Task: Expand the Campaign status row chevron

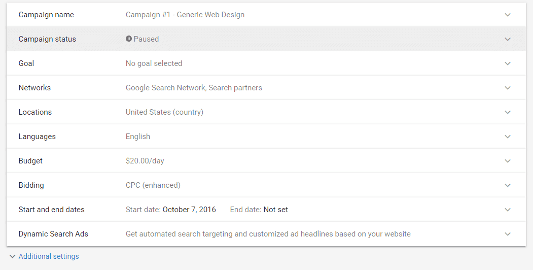Action: coord(508,39)
